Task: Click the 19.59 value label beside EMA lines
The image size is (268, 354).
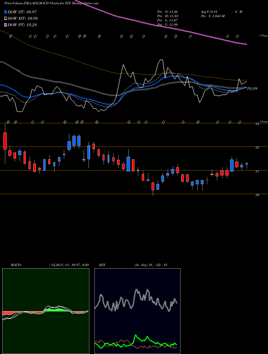Action: pos(252,88)
